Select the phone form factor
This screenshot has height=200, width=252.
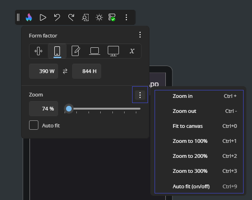coord(57,51)
